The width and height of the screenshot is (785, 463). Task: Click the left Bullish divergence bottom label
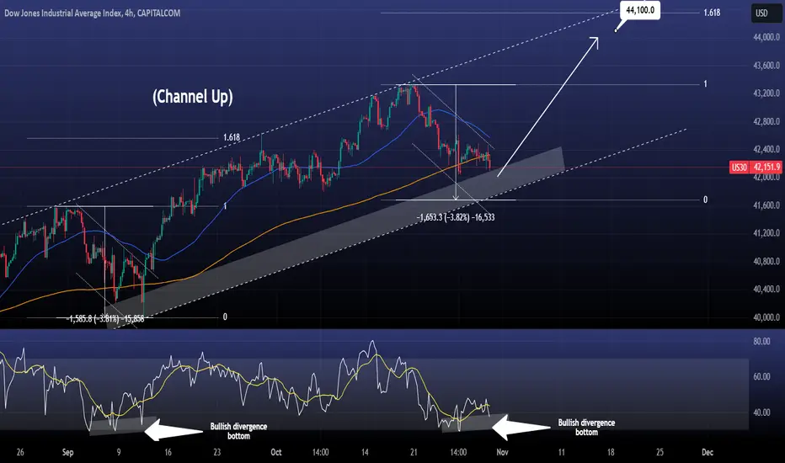[238, 431]
